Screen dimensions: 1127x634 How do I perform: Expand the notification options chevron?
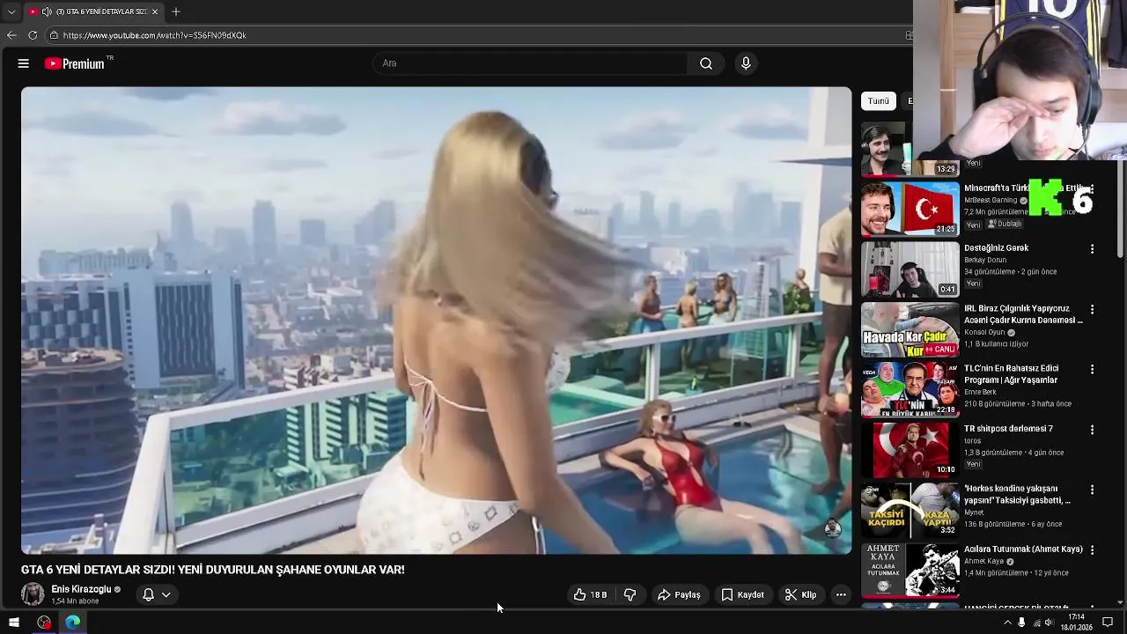(x=166, y=595)
